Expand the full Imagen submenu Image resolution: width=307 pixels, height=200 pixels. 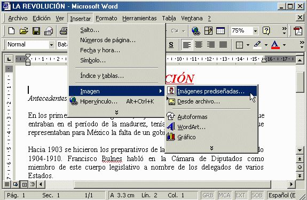pos(211,148)
